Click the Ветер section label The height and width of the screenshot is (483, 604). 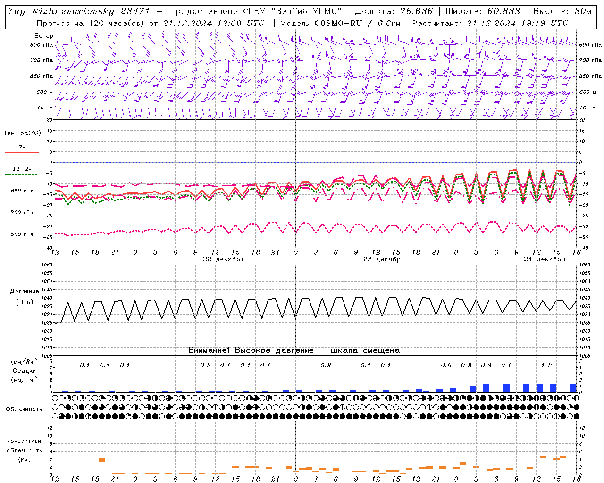coord(43,36)
